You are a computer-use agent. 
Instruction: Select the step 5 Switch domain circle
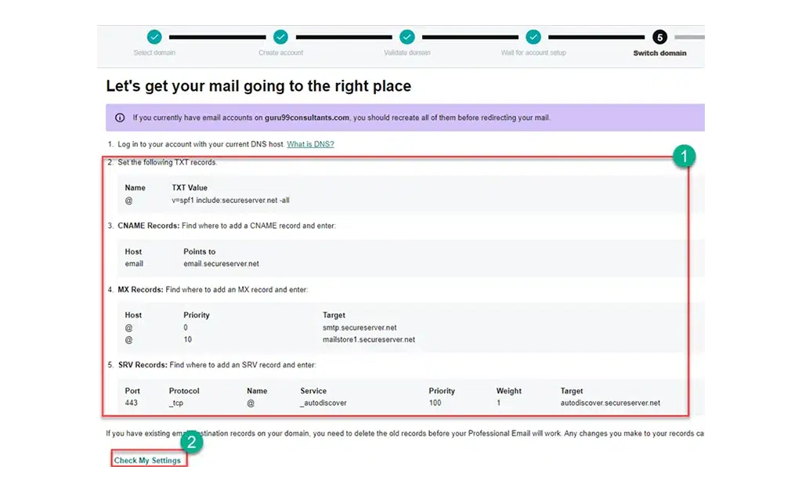click(659, 37)
